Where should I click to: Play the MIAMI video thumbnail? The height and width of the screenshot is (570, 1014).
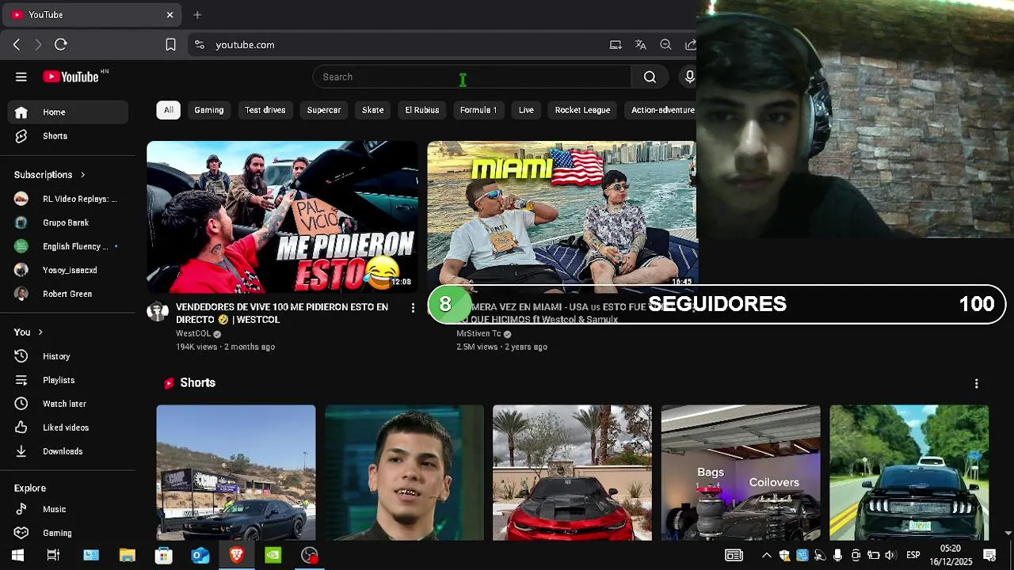tap(562, 214)
